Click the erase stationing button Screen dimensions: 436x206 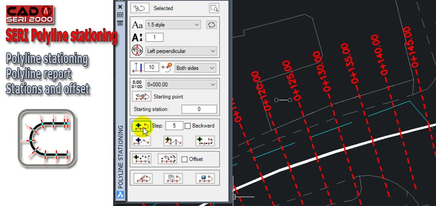click(143, 178)
